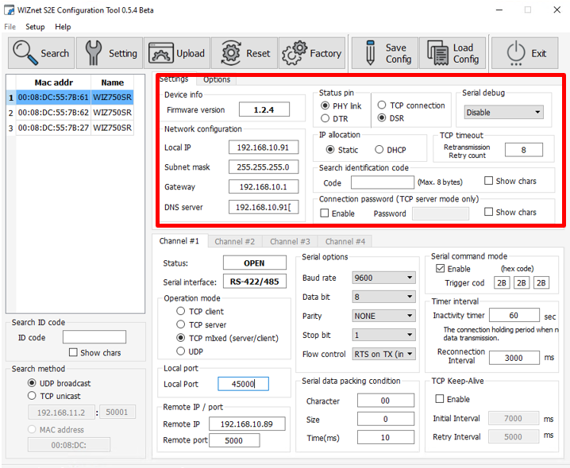This screenshot has width=570, height=468.
Task: Open the Baud rate dropdown
Action: pos(383,278)
